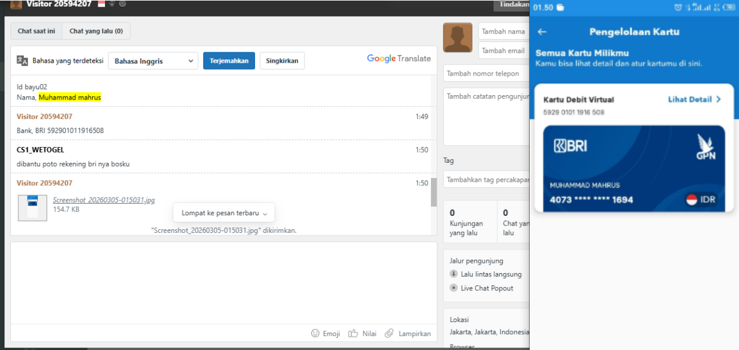Image resolution: width=739 pixels, height=350 pixels.
Task: Click location Jakarta, Jakarta, Indonesia
Action: (489, 332)
